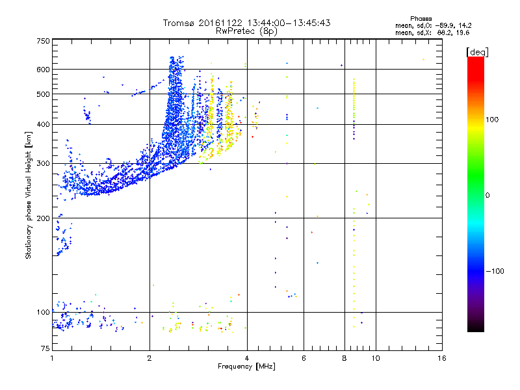Image resolution: width=520 pixels, height=390 pixels.
Task: Click the "[deg]" colorbar unit label
Action: pos(477,52)
